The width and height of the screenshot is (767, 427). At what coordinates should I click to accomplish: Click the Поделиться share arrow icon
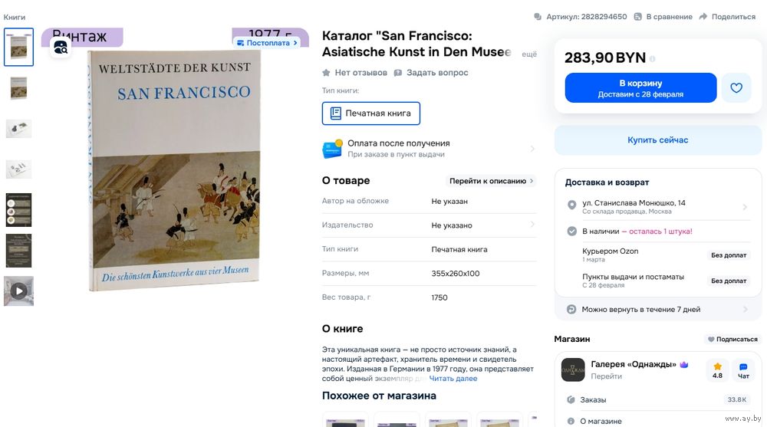[703, 17]
